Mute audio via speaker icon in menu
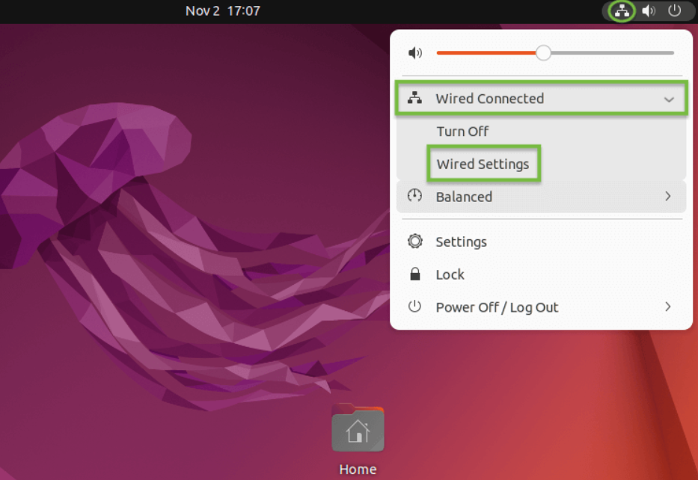Viewport: 698px width, 480px height. [x=415, y=52]
